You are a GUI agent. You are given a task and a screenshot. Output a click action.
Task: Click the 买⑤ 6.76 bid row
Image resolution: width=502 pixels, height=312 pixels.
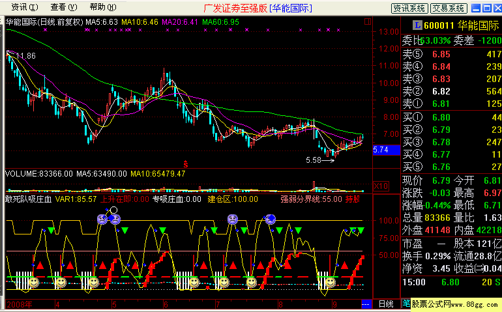coord(451,167)
